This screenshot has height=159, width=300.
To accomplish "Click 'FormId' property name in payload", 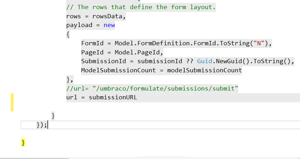I will 92,44.
